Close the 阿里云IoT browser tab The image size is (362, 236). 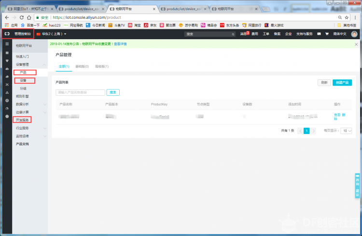click(52, 9)
